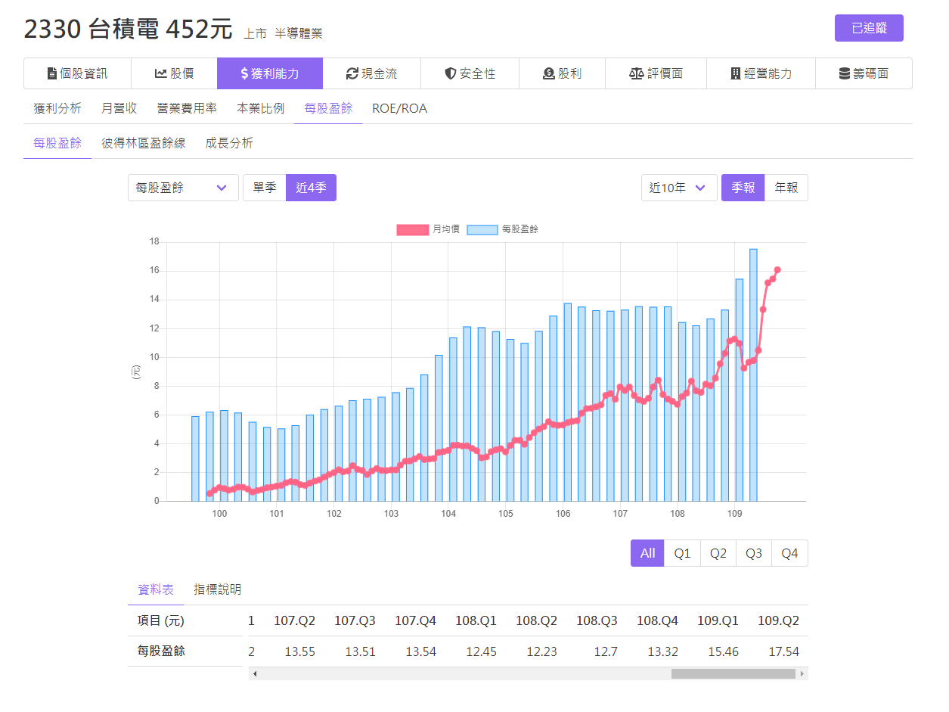Click the table scrollbar left arrow
The height and width of the screenshot is (712, 949).
[x=254, y=673]
